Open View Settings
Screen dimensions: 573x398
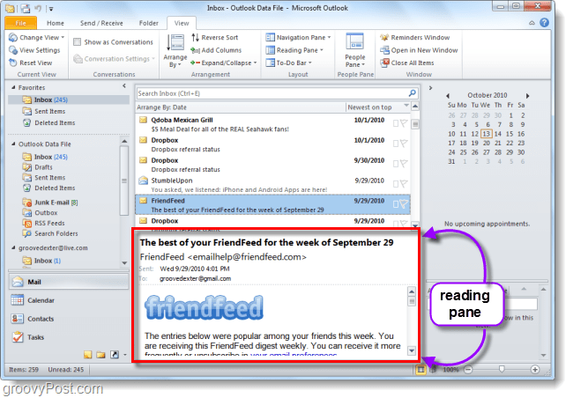click(x=34, y=50)
